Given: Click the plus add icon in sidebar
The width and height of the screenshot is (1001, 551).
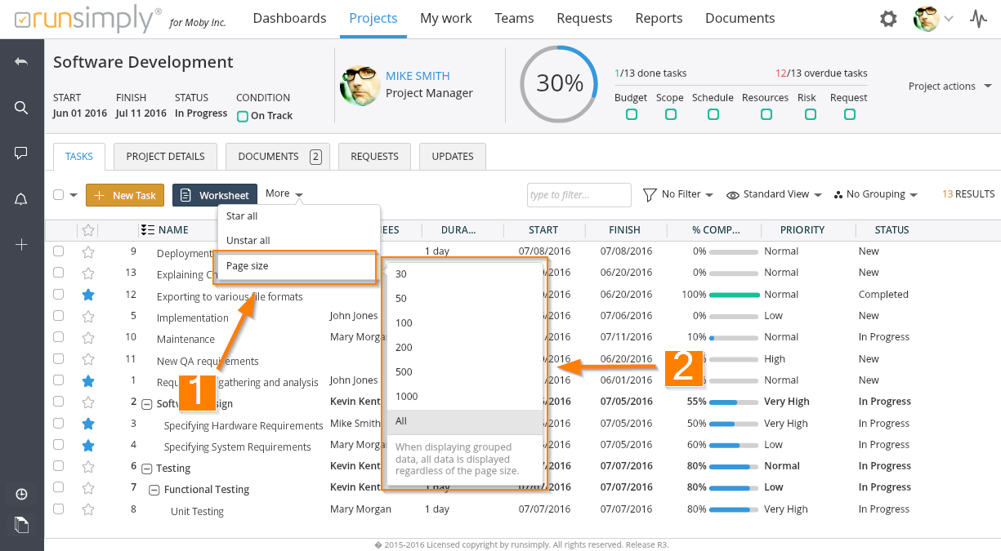Looking at the screenshot, I should click(21, 245).
